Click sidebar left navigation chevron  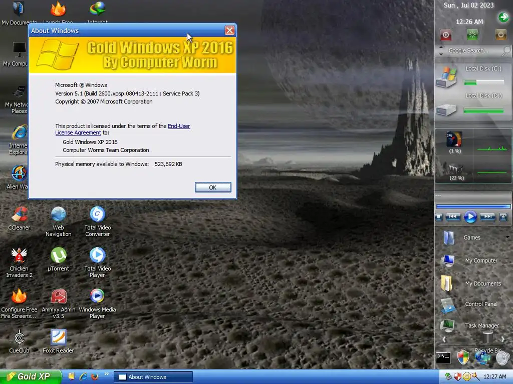444,339
